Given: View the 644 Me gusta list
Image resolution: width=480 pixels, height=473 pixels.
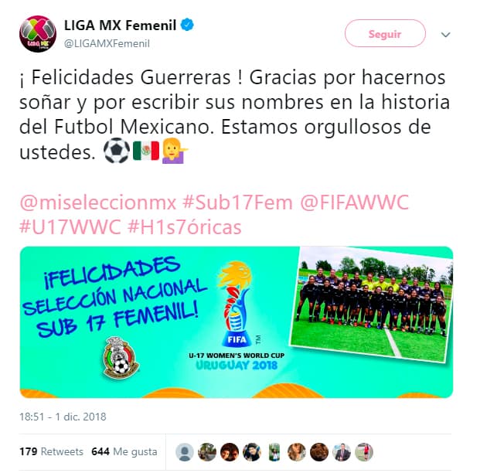Looking at the screenshot, I should coord(124,451).
